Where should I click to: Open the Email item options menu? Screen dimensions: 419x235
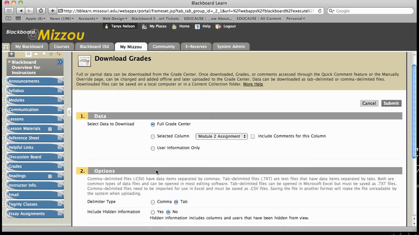[x=60, y=195]
